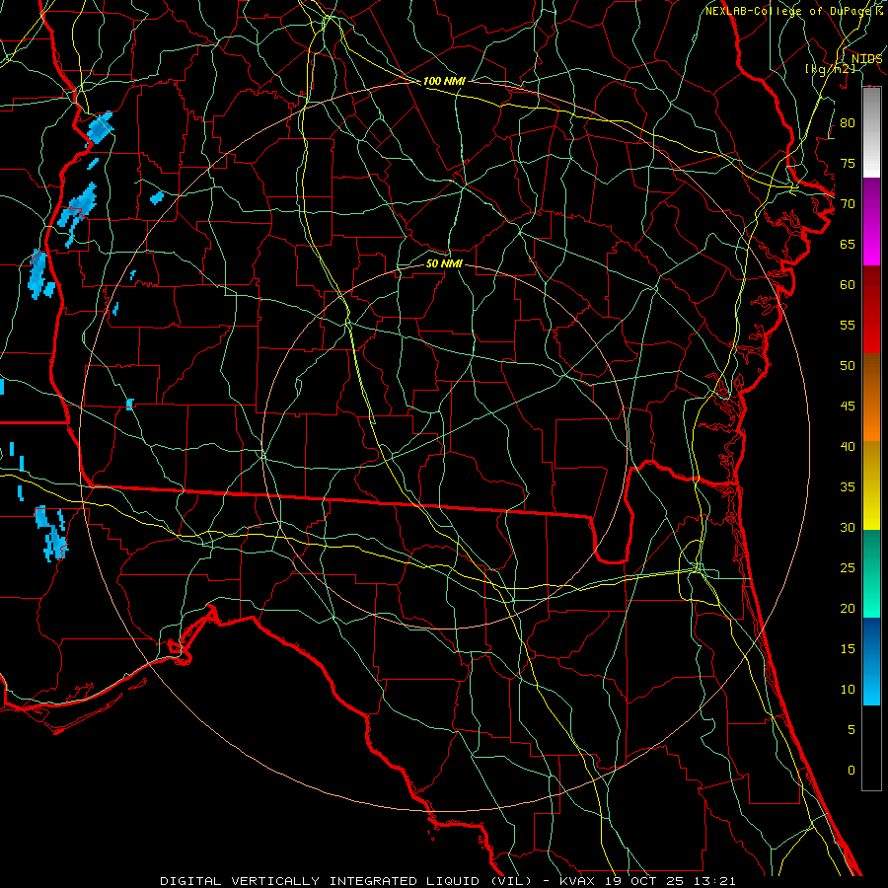Image resolution: width=888 pixels, height=888 pixels.
Task: Click the "0" value on the scale
Action: (x=851, y=771)
